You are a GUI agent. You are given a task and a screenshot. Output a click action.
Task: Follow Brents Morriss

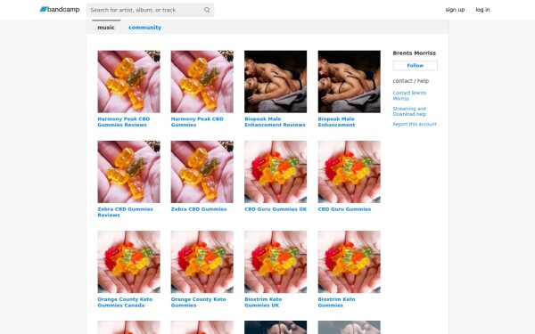[x=415, y=65]
